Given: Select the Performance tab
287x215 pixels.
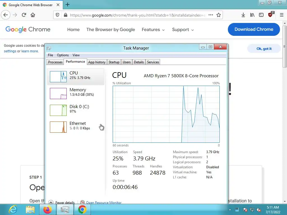Looking at the screenshot, I should click(75, 62).
